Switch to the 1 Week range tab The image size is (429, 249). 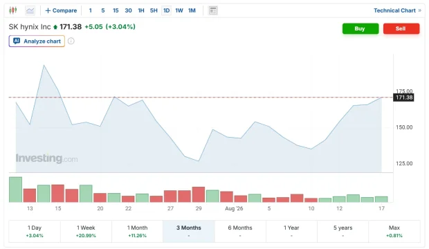click(86, 231)
